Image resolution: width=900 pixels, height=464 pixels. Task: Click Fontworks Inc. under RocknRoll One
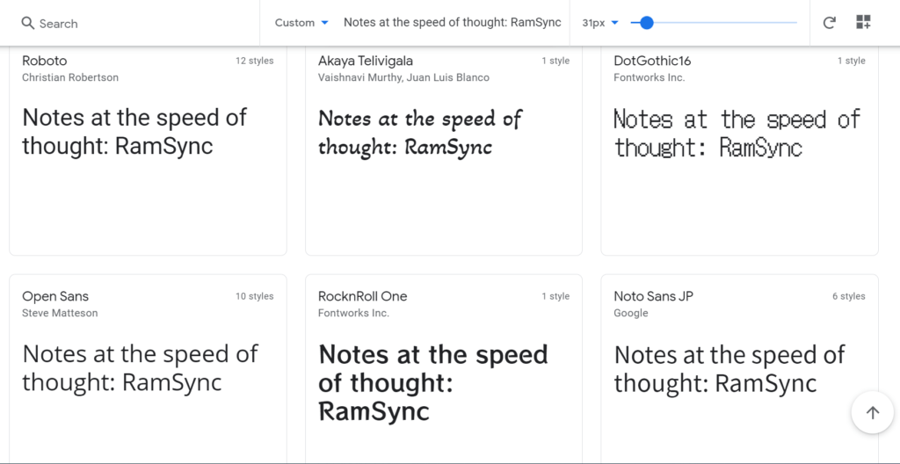353,313
